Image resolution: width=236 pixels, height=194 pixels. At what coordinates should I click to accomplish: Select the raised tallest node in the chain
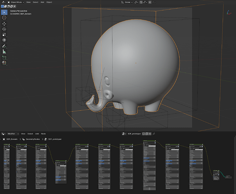(149, 165)
